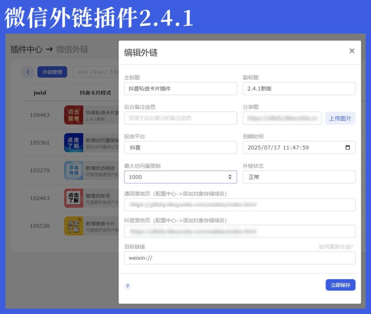The width and height of the screenshot is (371, 314).
Task: Open the calendar icon in the 到期时间 field
Action: [x=348, y=147]
